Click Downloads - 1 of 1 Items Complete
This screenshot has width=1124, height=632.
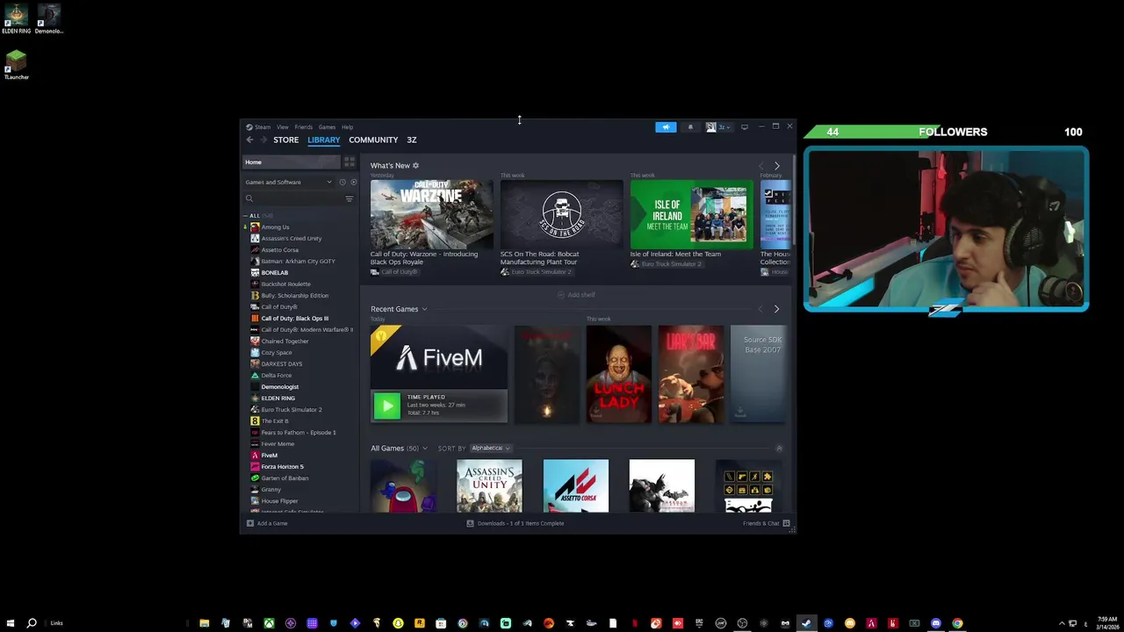click(521, 523)
